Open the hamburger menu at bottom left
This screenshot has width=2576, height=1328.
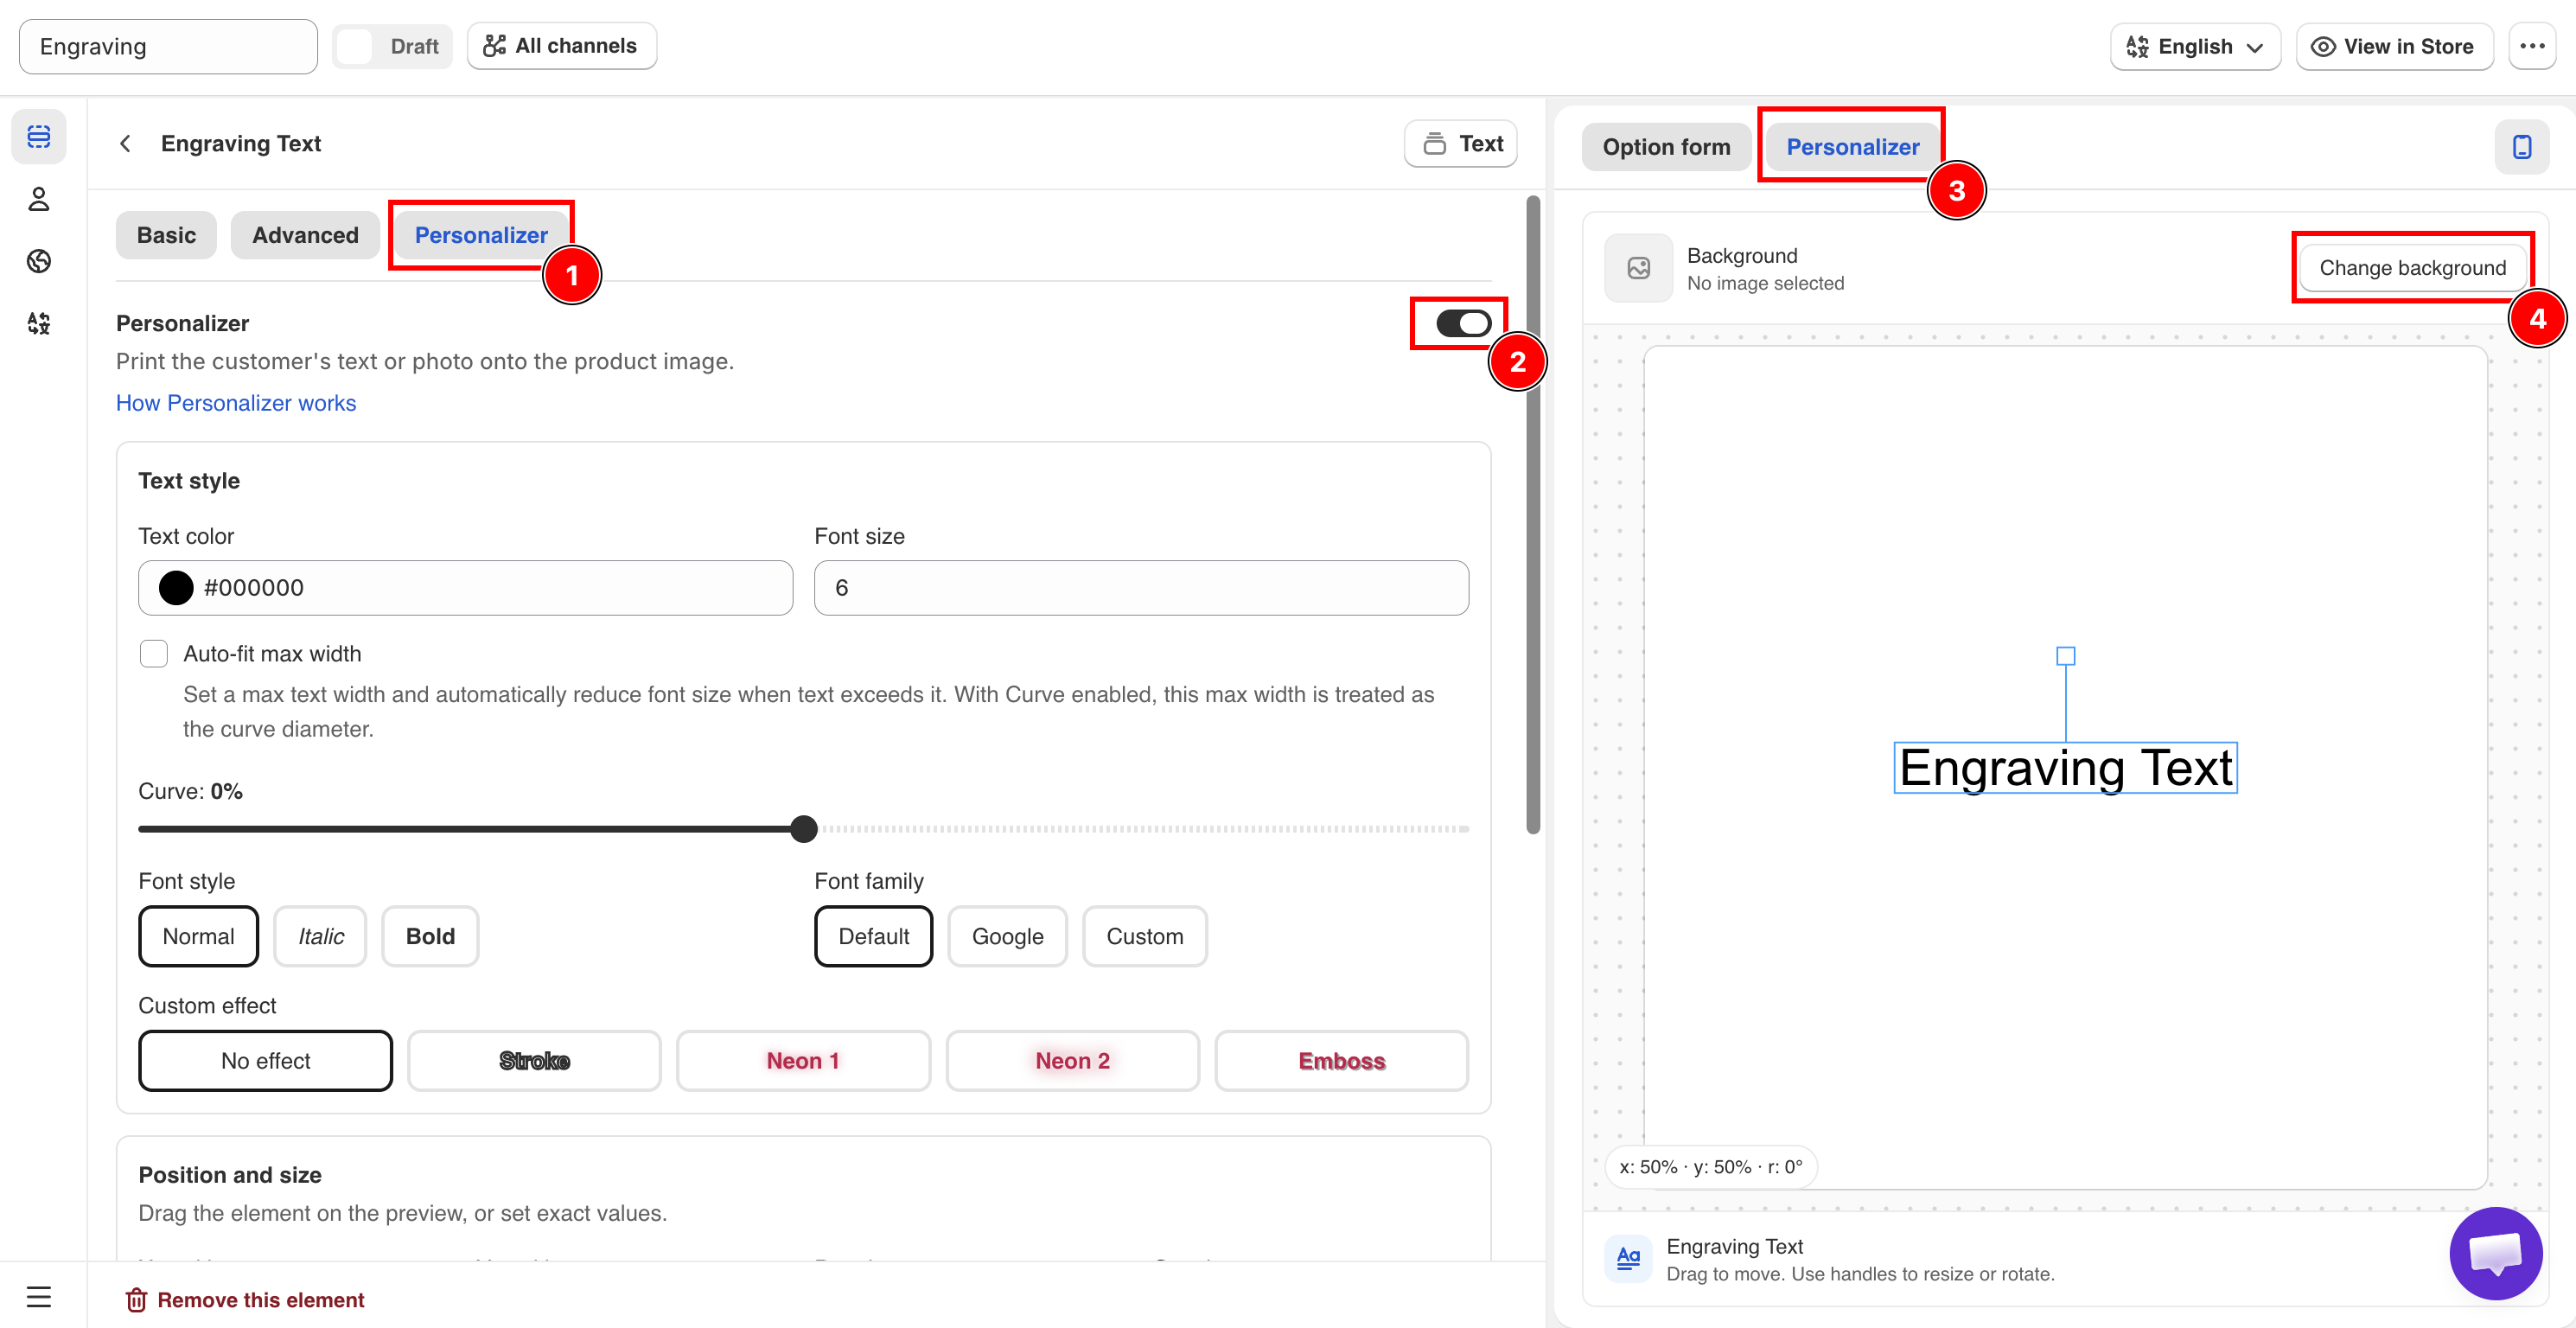39,1297
